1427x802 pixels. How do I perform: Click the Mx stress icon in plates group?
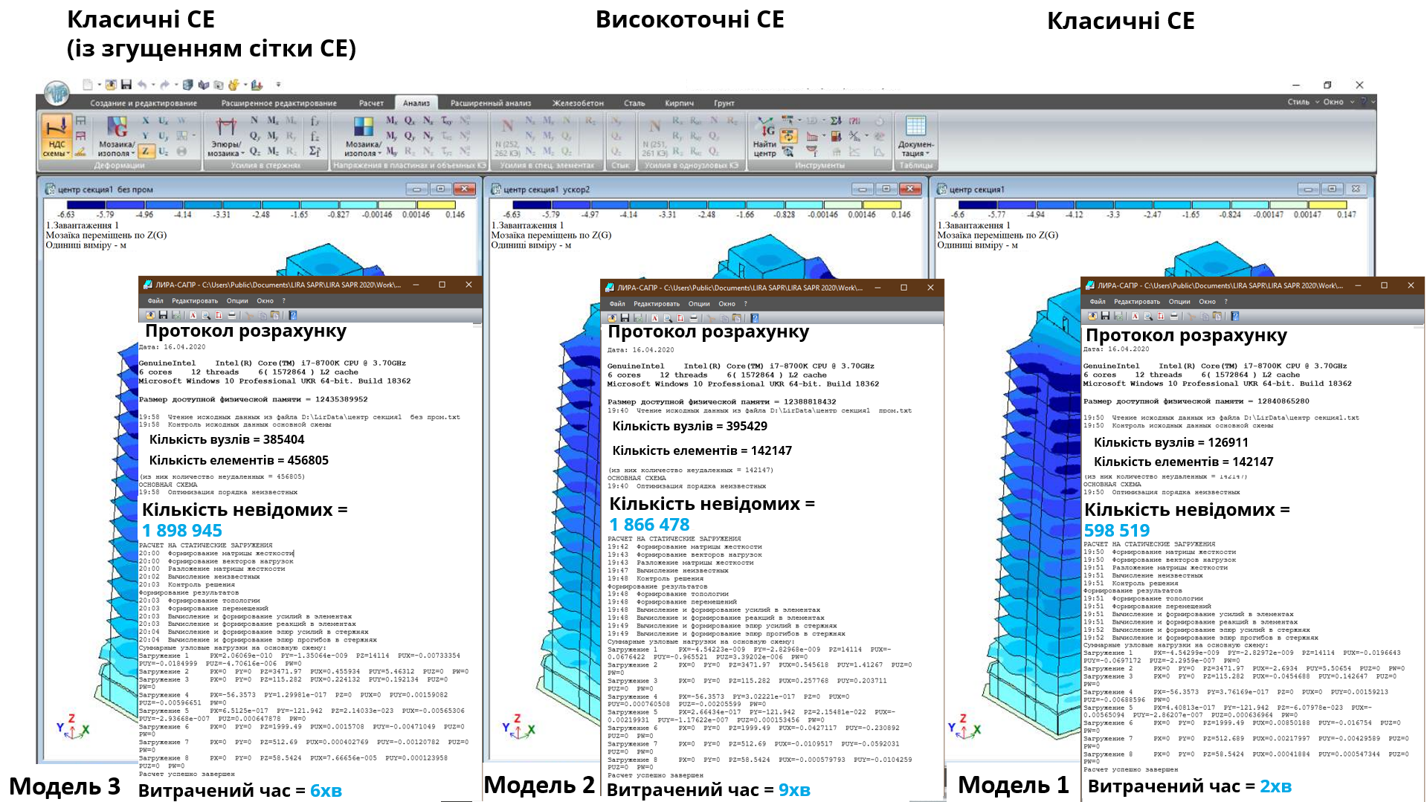point(391,120)
